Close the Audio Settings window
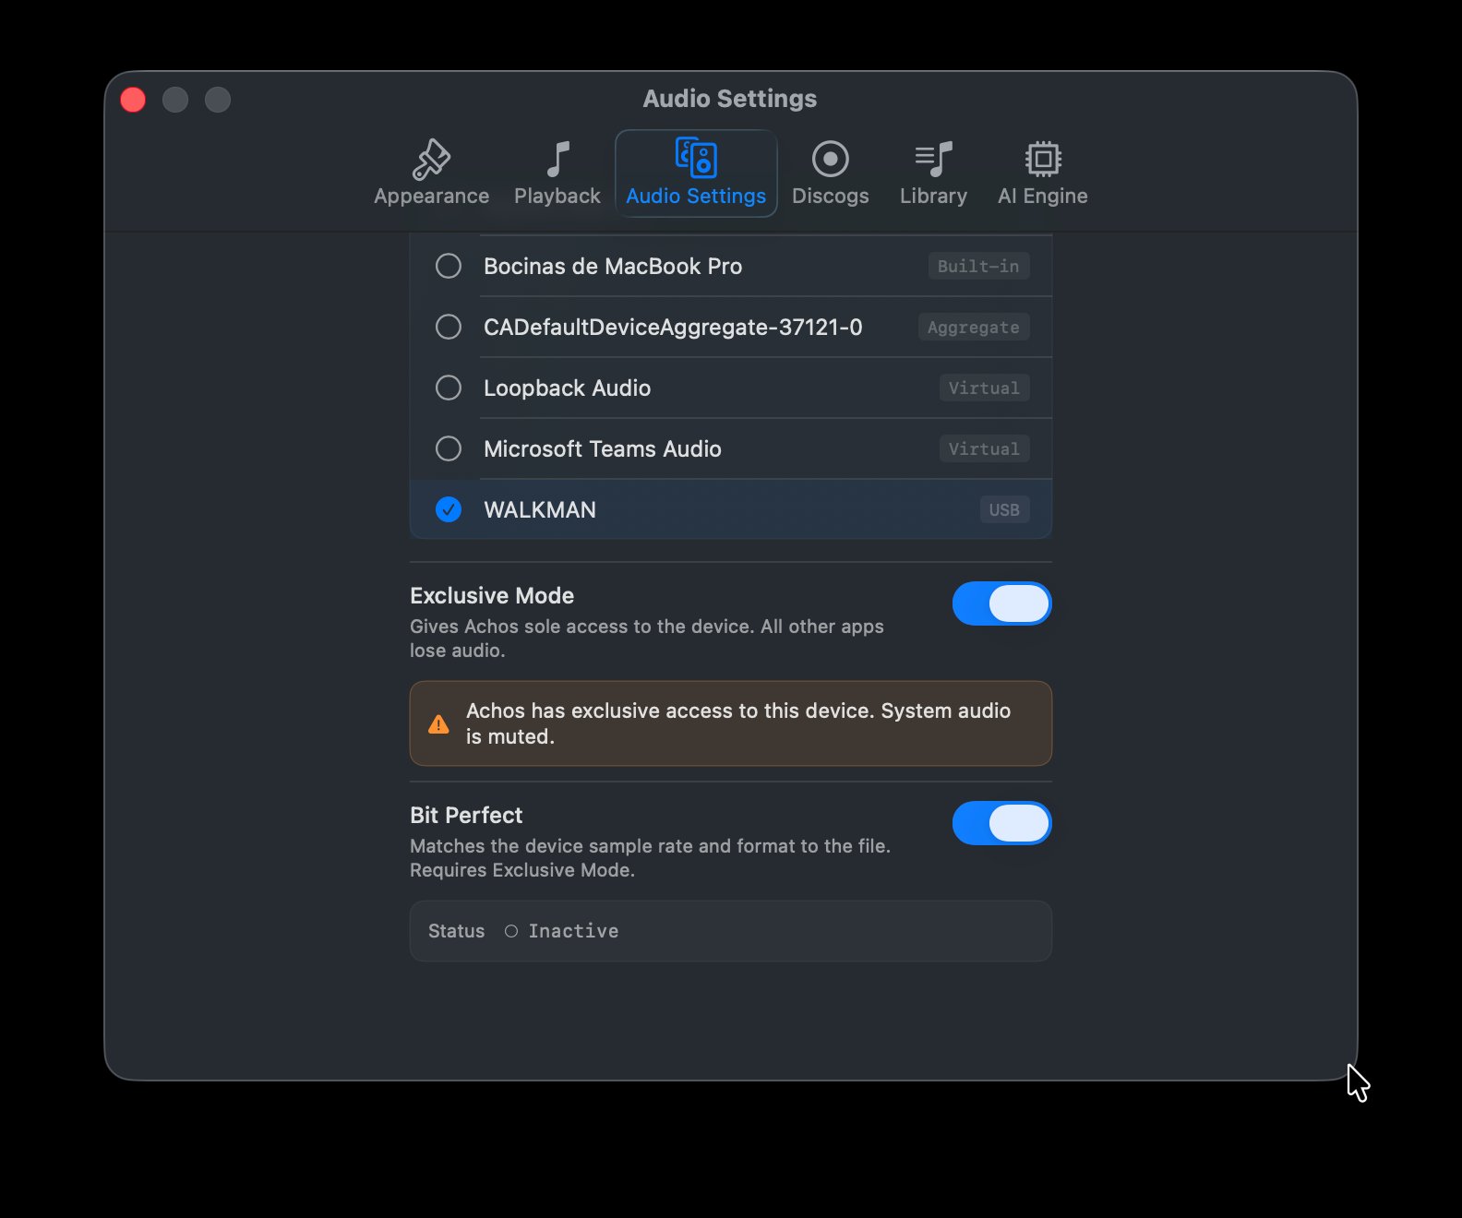Image resolution: width=1462 pixels, height=1218 pixels. pos(133,100)
